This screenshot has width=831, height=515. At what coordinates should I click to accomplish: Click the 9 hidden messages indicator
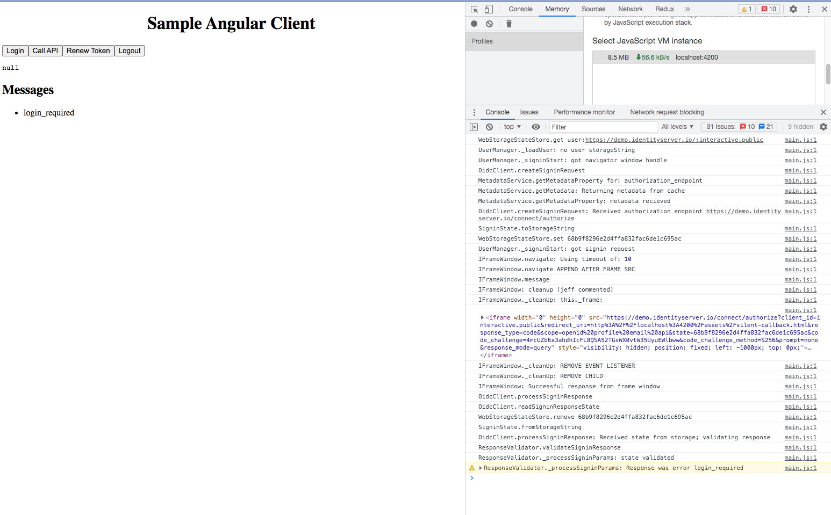tap(800, 127)
